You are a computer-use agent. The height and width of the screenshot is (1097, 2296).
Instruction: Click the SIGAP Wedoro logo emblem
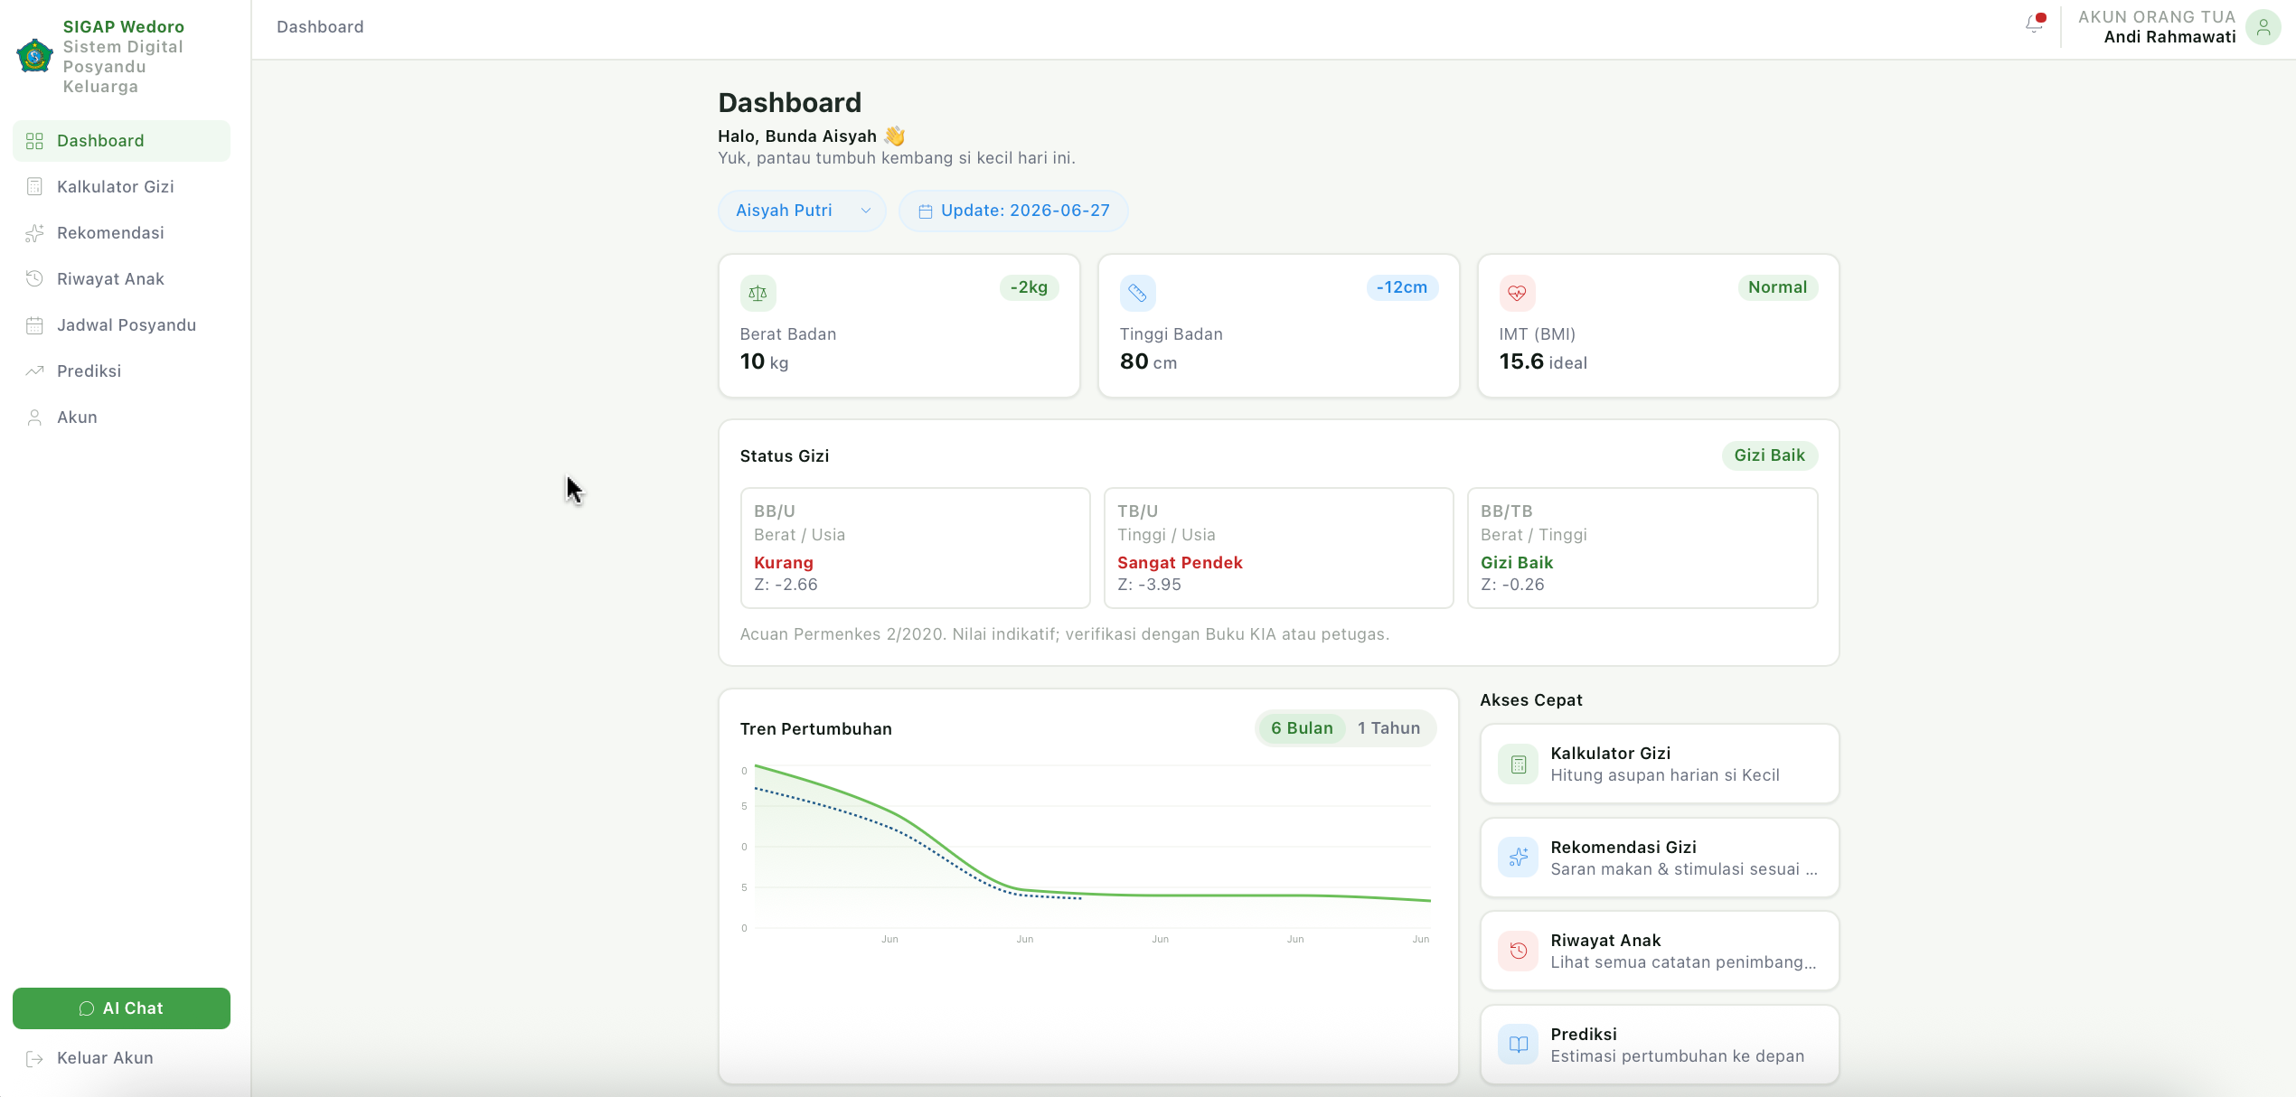click(35, 56)
